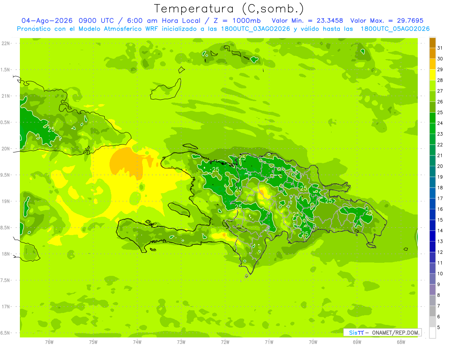Click the '17N' latitude label
The width and height of the screenshot is (450, 347).
tap(6, 307)
